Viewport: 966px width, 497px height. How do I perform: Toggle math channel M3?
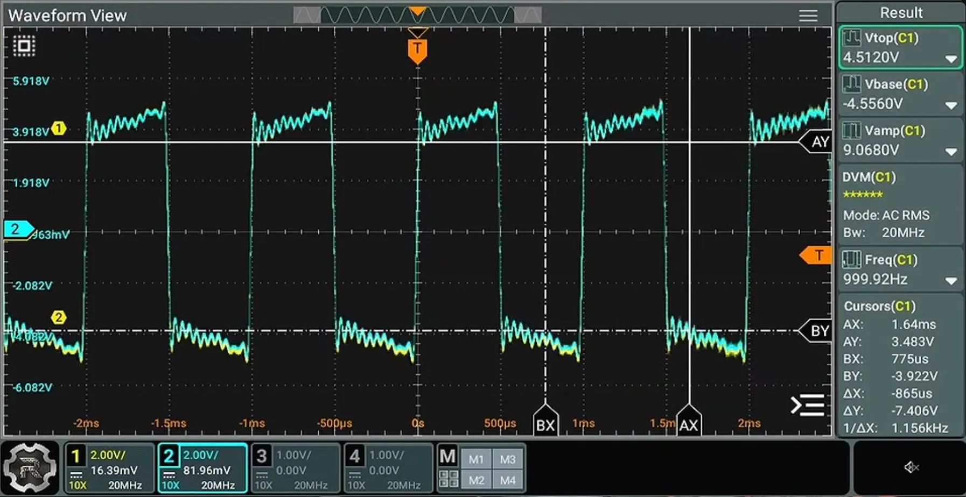[x=507, y=459]
